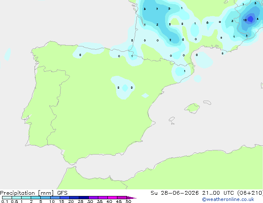Image resolution: width=263 pixels, height=203 pixels.
Task: Click the '10' precipitation value on the map
Action: click(245, 20)
